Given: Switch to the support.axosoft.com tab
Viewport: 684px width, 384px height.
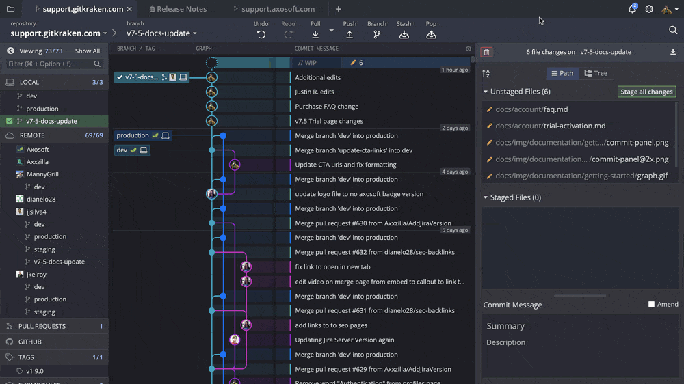Looking at the screenshot, I should 278,10.
